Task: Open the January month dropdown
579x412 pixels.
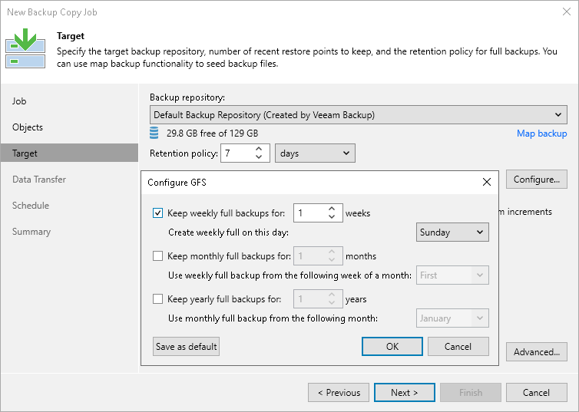Action: pyautogui.click(x=452, y=318)
